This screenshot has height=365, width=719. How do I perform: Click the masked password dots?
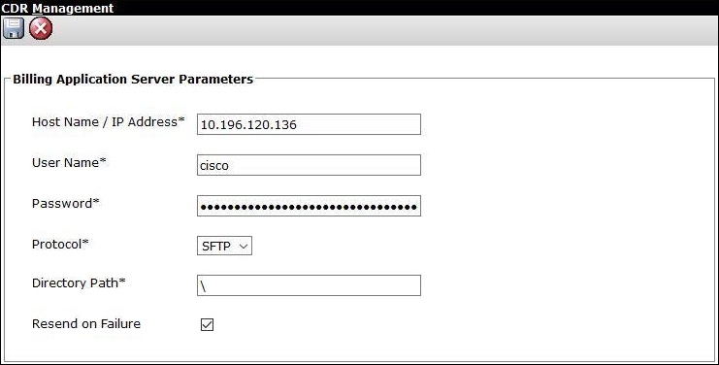(309, 208)
